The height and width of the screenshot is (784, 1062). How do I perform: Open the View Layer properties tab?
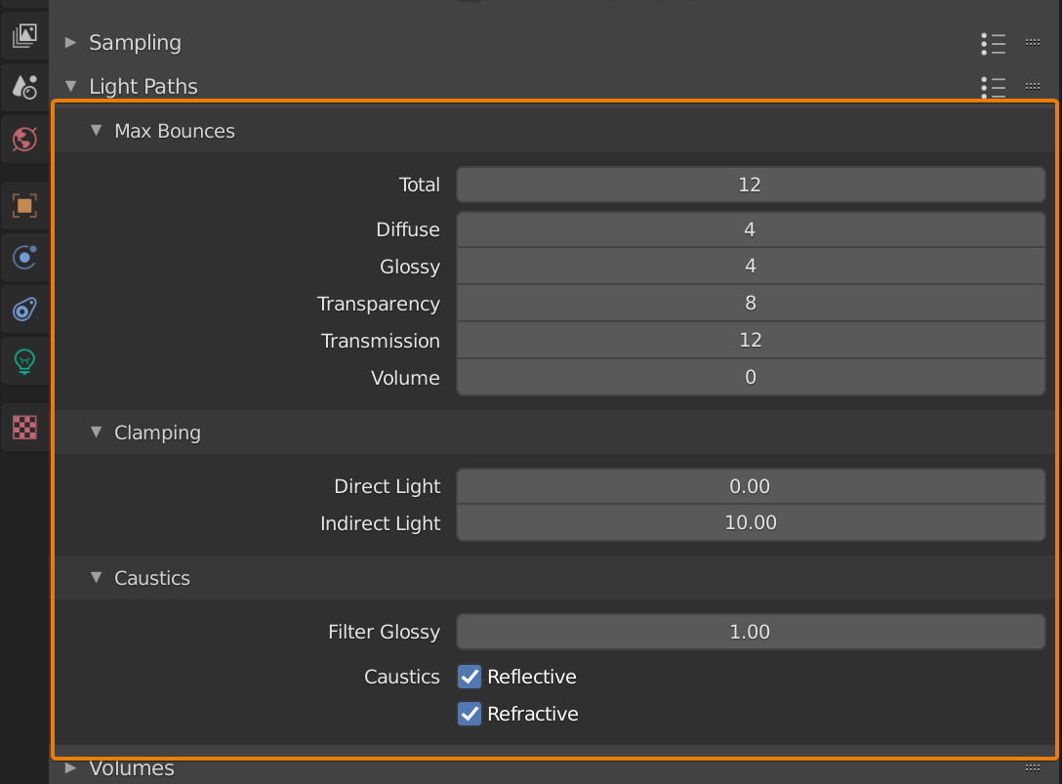tap(24, 35)
